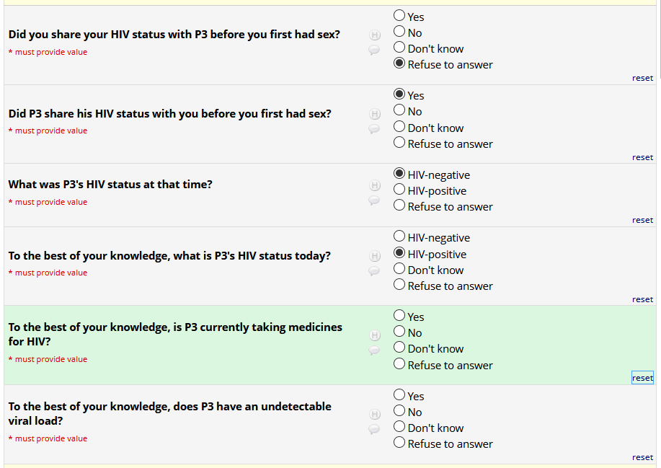Choose 'Refuse to answer' for undetectable viral load

click(x=399, y=443)
